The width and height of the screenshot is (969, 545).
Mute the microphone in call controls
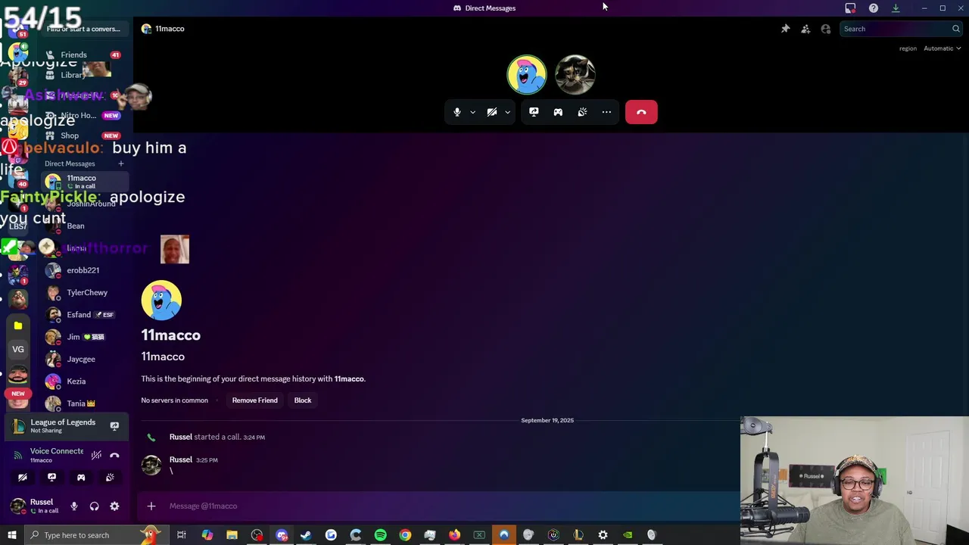[x=456, y=112]
